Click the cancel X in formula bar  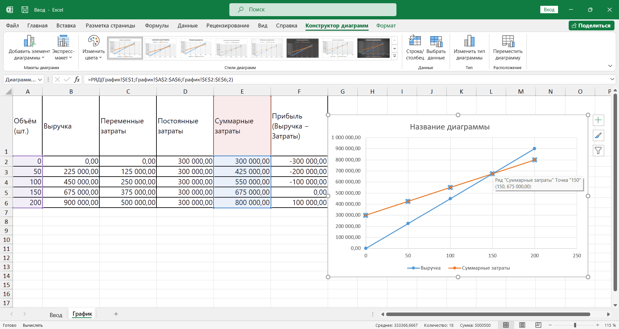point(57,79)
